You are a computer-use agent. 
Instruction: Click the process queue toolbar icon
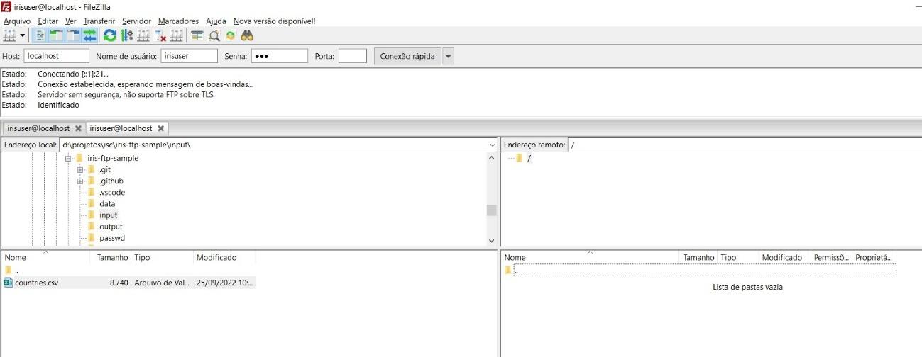[127, 35]
